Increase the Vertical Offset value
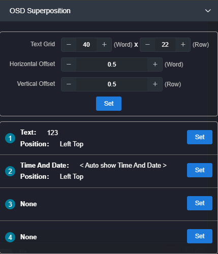The height and width of the screenshot is (254, 218). click(155, 84)
